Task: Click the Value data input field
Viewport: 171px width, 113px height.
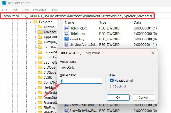Action: [x=81, y=81]
